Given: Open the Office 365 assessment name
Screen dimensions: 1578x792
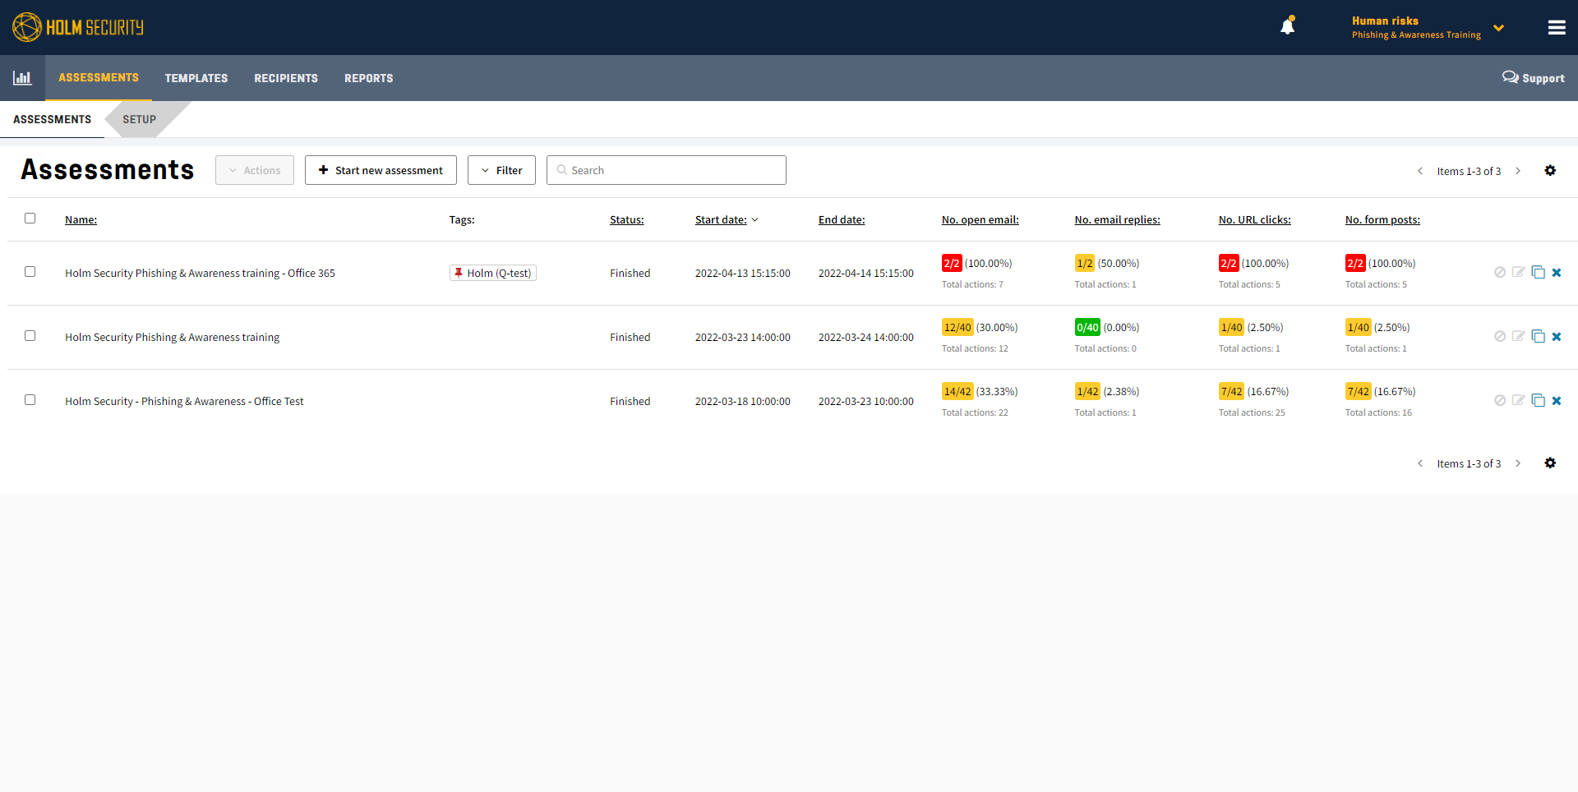Looking at the screenshot, I should pos(201,273).
